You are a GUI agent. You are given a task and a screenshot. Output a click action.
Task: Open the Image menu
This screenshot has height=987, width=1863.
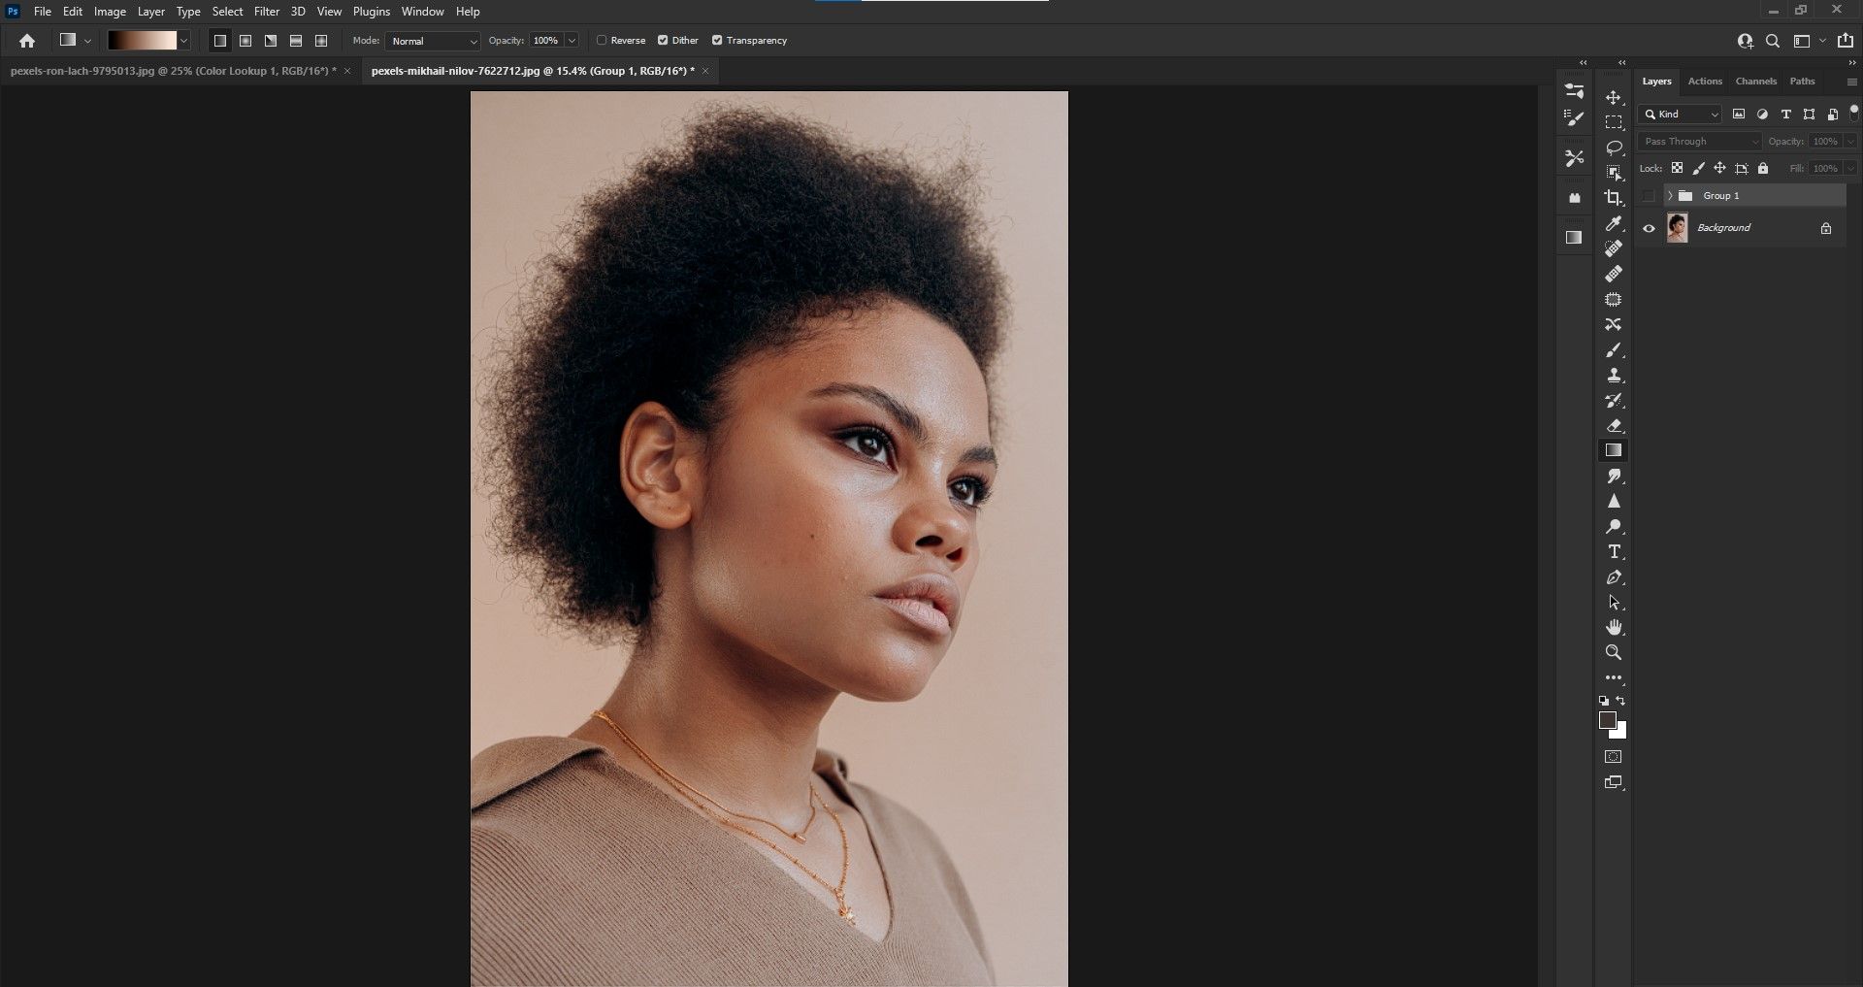[x=110, y=12]
